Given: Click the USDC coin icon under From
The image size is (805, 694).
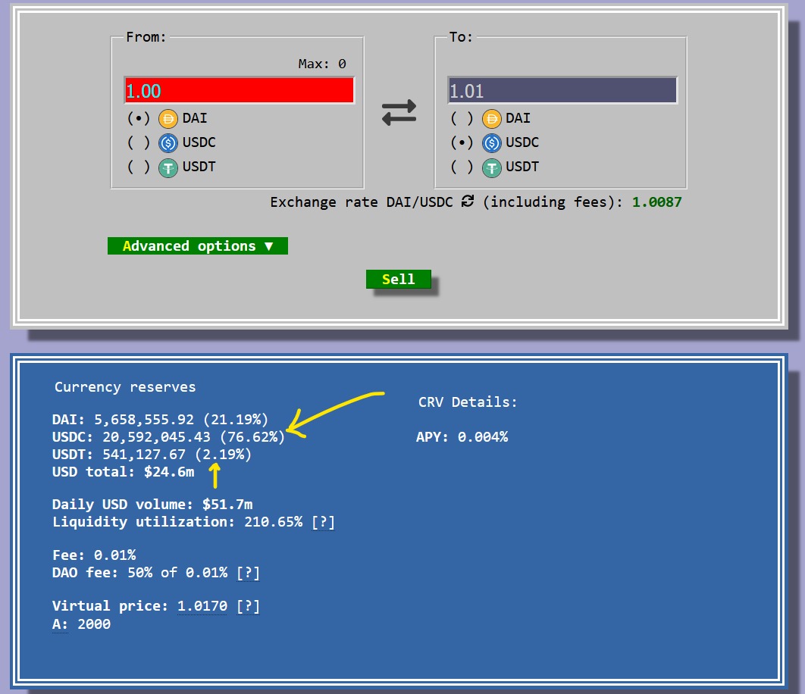Looking at the screenshot, I should coord(168,143).
